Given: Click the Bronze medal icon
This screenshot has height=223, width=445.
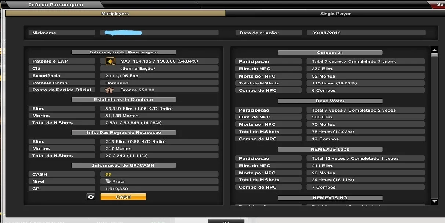Looking at the screenshot, I should pos(109,90).
